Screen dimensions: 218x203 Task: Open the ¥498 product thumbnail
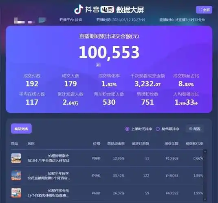16,175
